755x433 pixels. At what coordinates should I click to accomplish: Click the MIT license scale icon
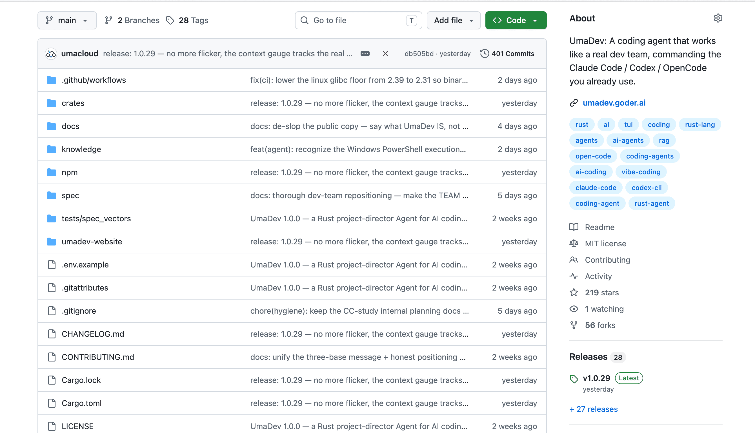(x=574, y=244)
